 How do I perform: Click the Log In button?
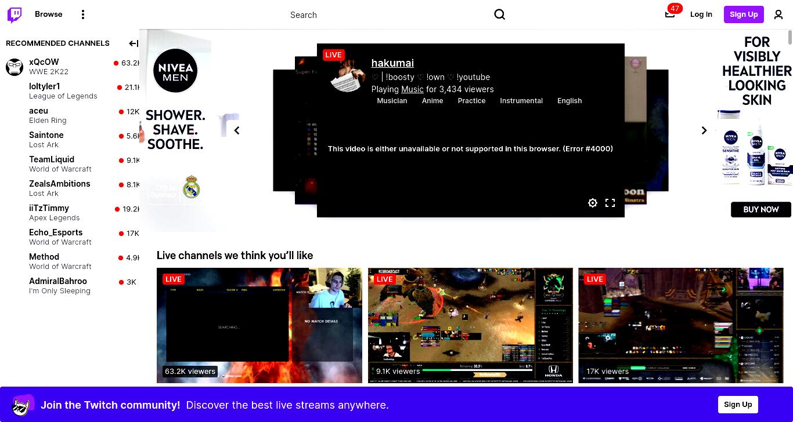(x=701, y=14)
